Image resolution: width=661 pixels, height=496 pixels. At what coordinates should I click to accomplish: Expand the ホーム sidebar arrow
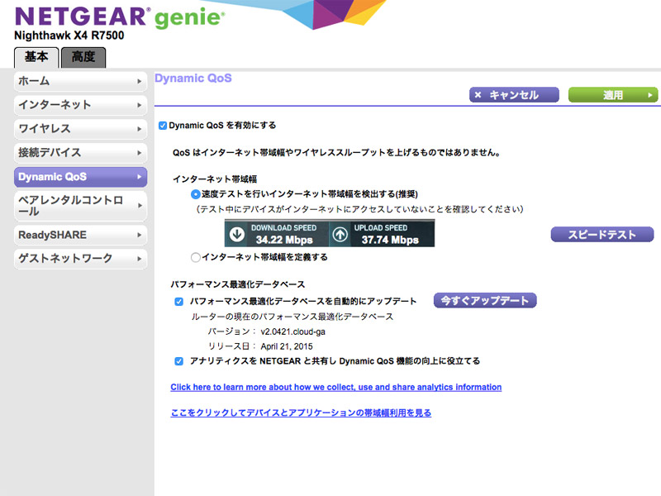pyautogui.click(x=139, y=81)
